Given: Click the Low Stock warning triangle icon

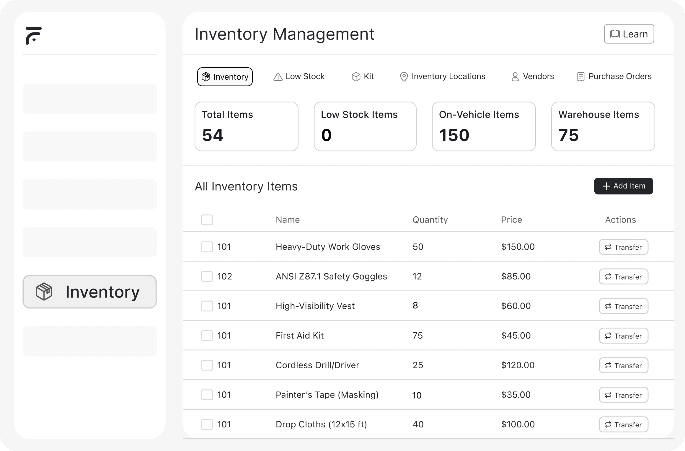Looking at the screenshot, I should tap(278, 77).
